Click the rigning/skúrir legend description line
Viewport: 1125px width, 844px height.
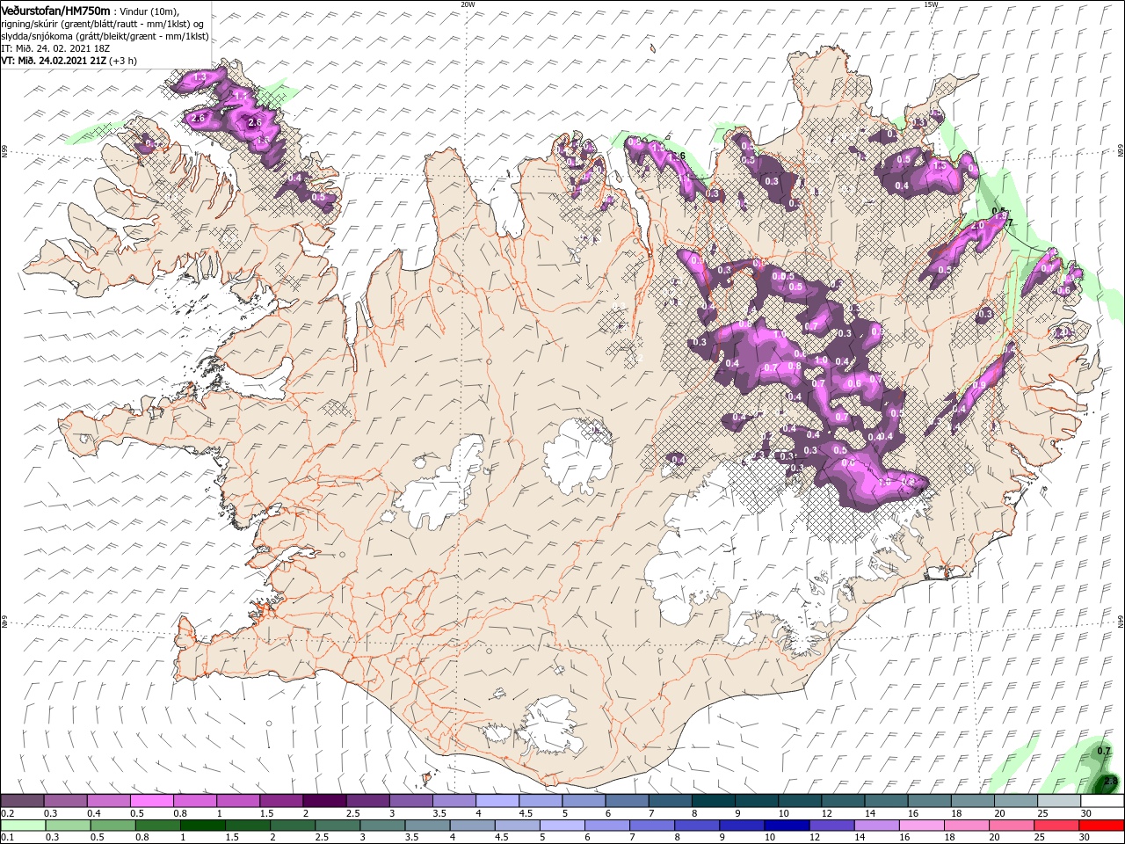[103, 24]
